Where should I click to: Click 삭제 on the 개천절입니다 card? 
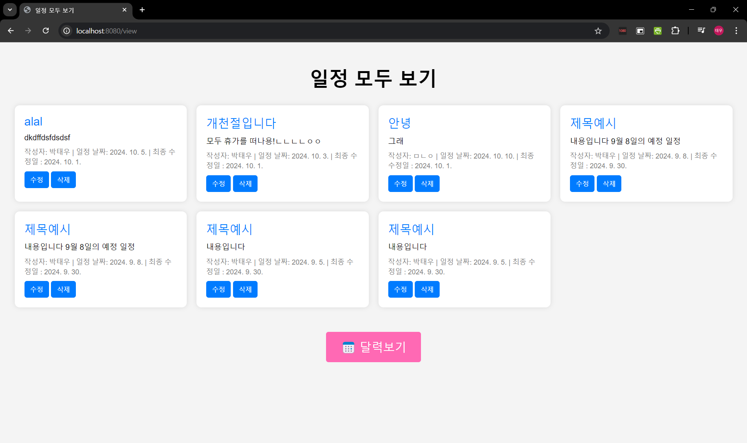pos(245,183)
